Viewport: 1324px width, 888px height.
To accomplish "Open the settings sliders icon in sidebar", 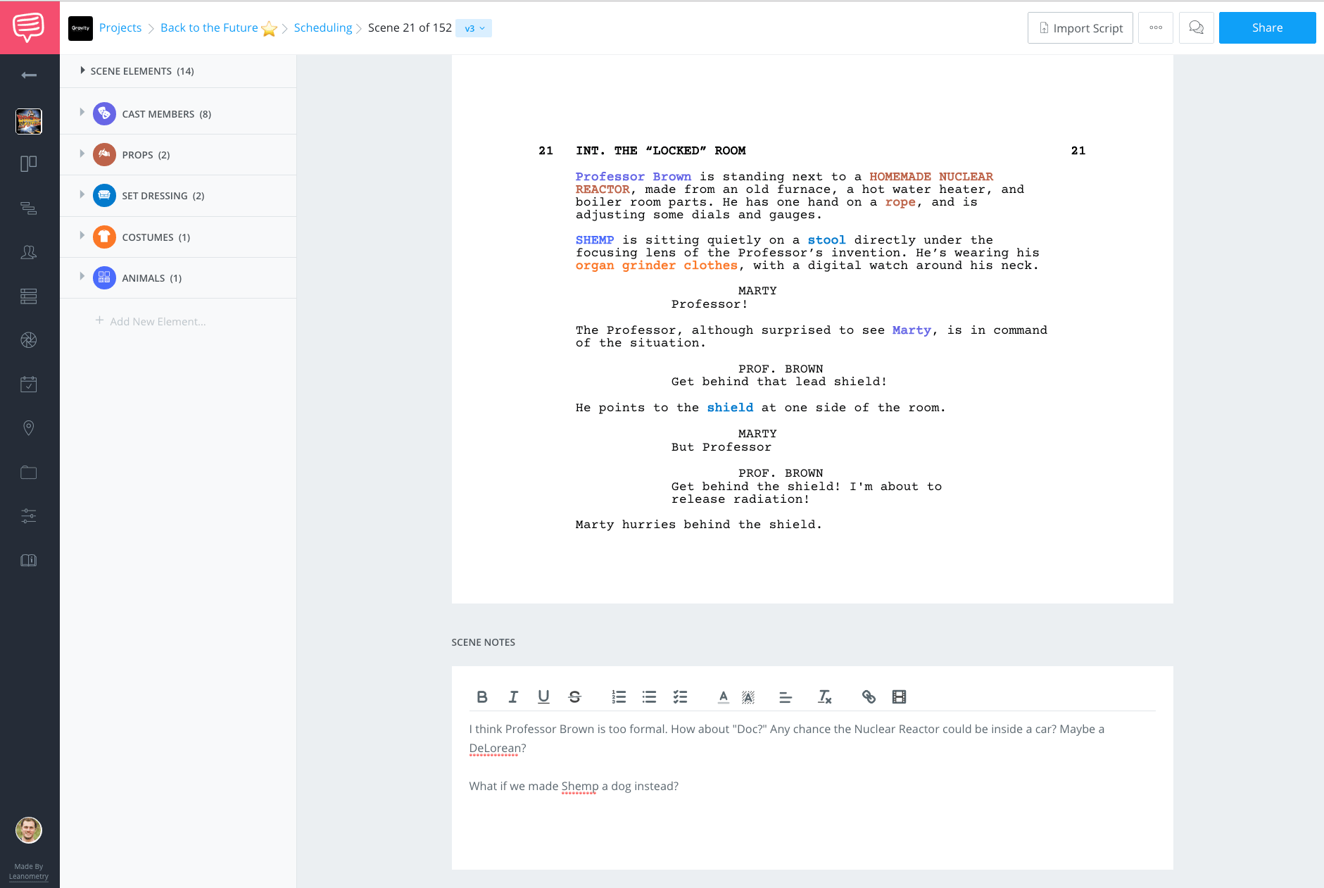I will (x=29, y=516).
